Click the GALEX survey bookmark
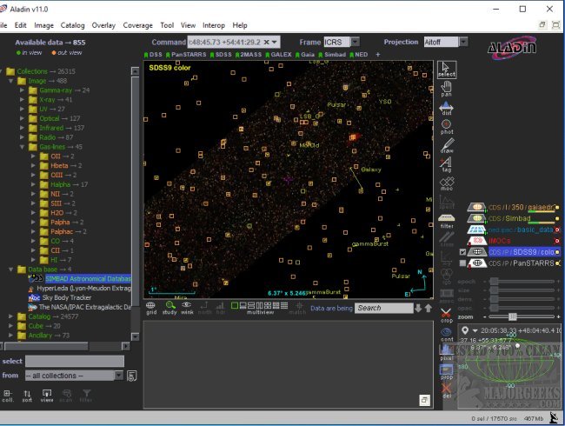This screenshot has width=565, height=426. pyautogui.click(x=281, y=54)
